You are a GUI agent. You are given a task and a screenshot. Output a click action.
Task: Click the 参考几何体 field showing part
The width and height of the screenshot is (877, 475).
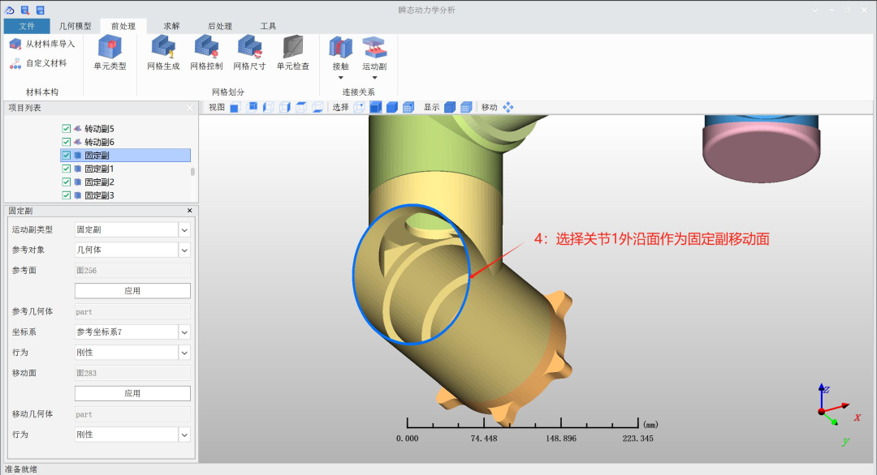click(132, 311)
